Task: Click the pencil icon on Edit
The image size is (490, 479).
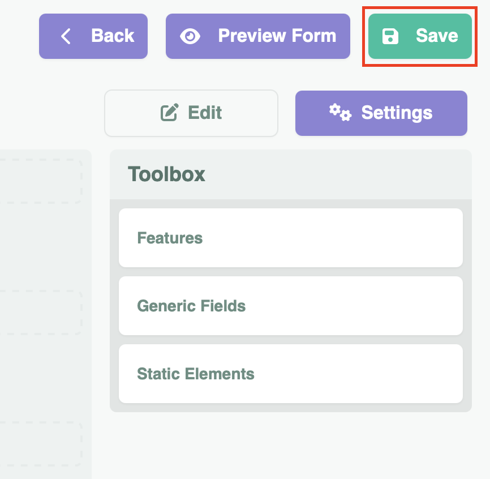Action: (169, 113)
